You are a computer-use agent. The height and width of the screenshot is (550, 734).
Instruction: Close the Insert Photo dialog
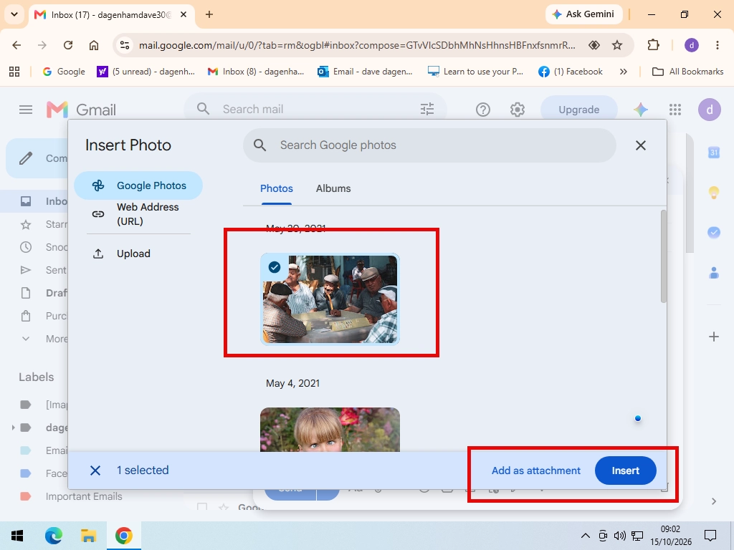[x=640, y=145]
